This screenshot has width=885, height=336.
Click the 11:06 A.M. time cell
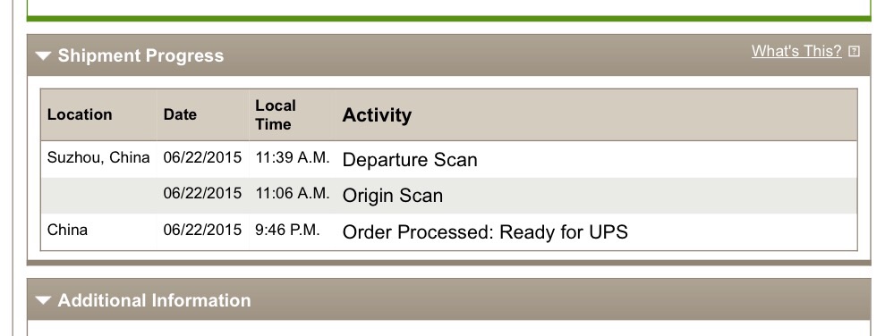tap(293, 193)
